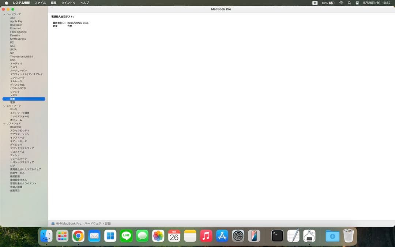Click the Japanese input source indicator
The image size is (395, 247).
pos(315,3)
